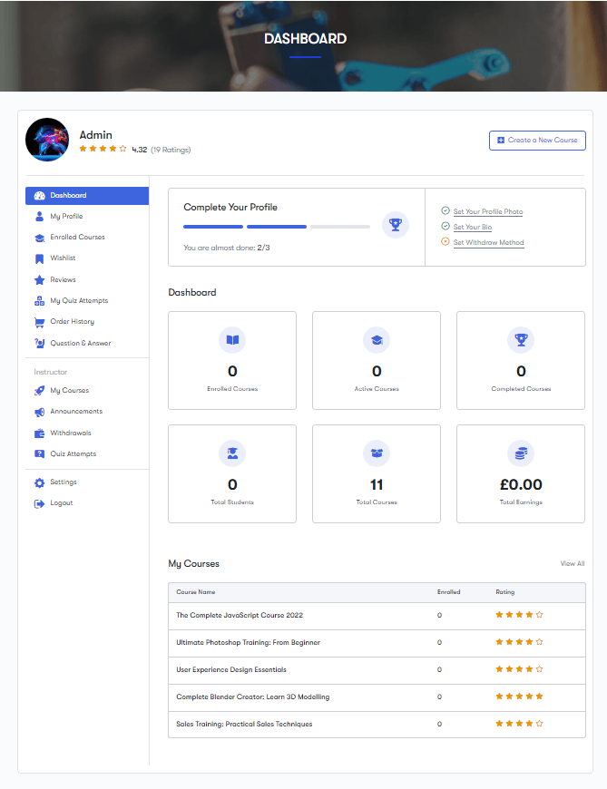
Task: Select Withdrawals in the Instructor section
Action: coord(71,433)
